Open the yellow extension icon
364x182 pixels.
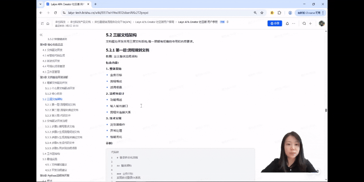(272, 13)
